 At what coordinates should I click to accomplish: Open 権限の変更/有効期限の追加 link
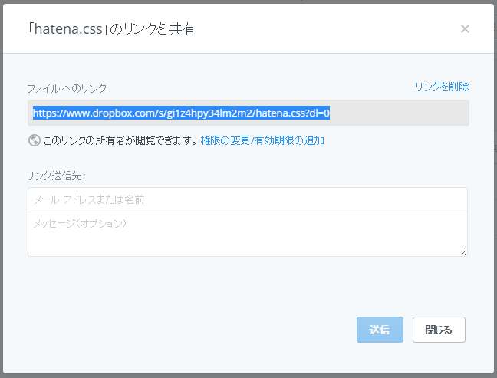click(262, 140)
